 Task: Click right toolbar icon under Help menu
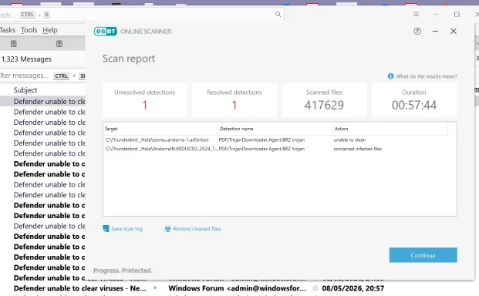click(59, 44)
